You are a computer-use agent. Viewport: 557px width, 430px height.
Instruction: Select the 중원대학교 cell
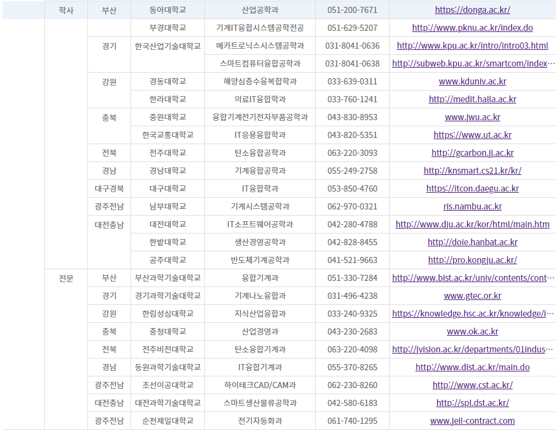(167, 117)
